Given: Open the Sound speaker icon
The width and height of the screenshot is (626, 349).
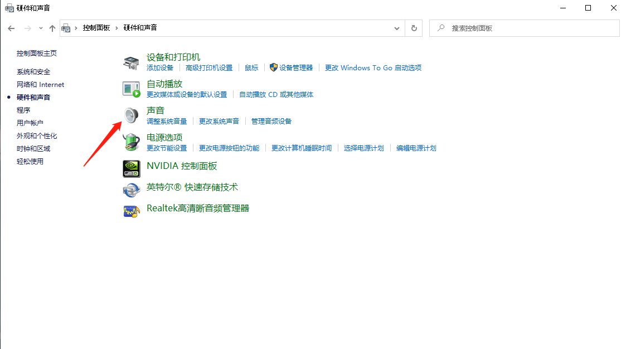Looking at the screenshot, I should [131, 115].
